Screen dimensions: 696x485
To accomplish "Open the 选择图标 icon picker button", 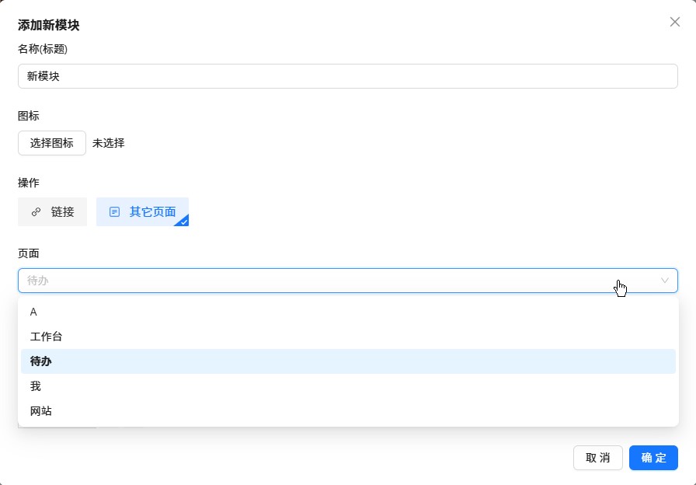I will (52, 143).
